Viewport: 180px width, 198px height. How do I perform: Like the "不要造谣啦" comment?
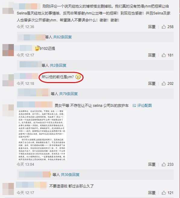pyautogui.click(x=164, y=193)
